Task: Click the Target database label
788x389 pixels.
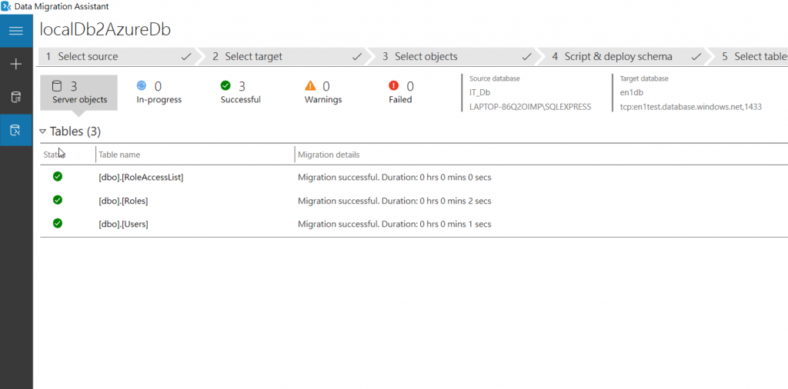Action: (644, 79)
